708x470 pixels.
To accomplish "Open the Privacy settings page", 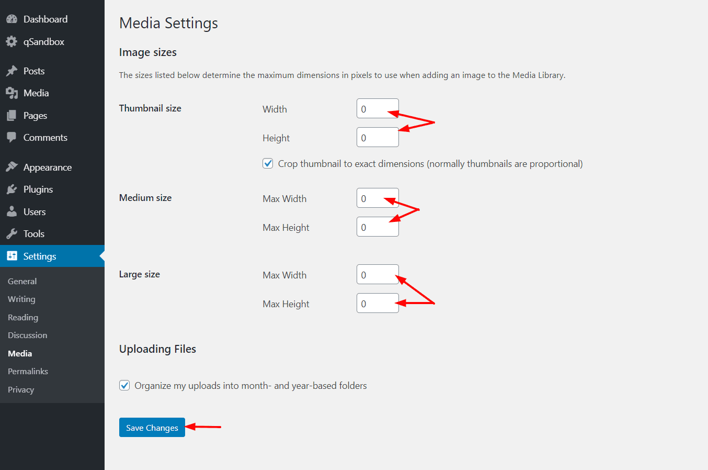I will [20, 389].
